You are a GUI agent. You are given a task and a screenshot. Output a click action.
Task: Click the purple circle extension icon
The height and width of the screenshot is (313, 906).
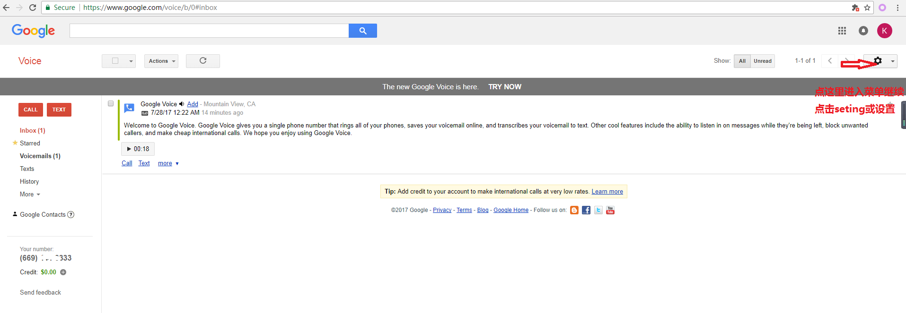pyautogui.click(x=882, y=8)
